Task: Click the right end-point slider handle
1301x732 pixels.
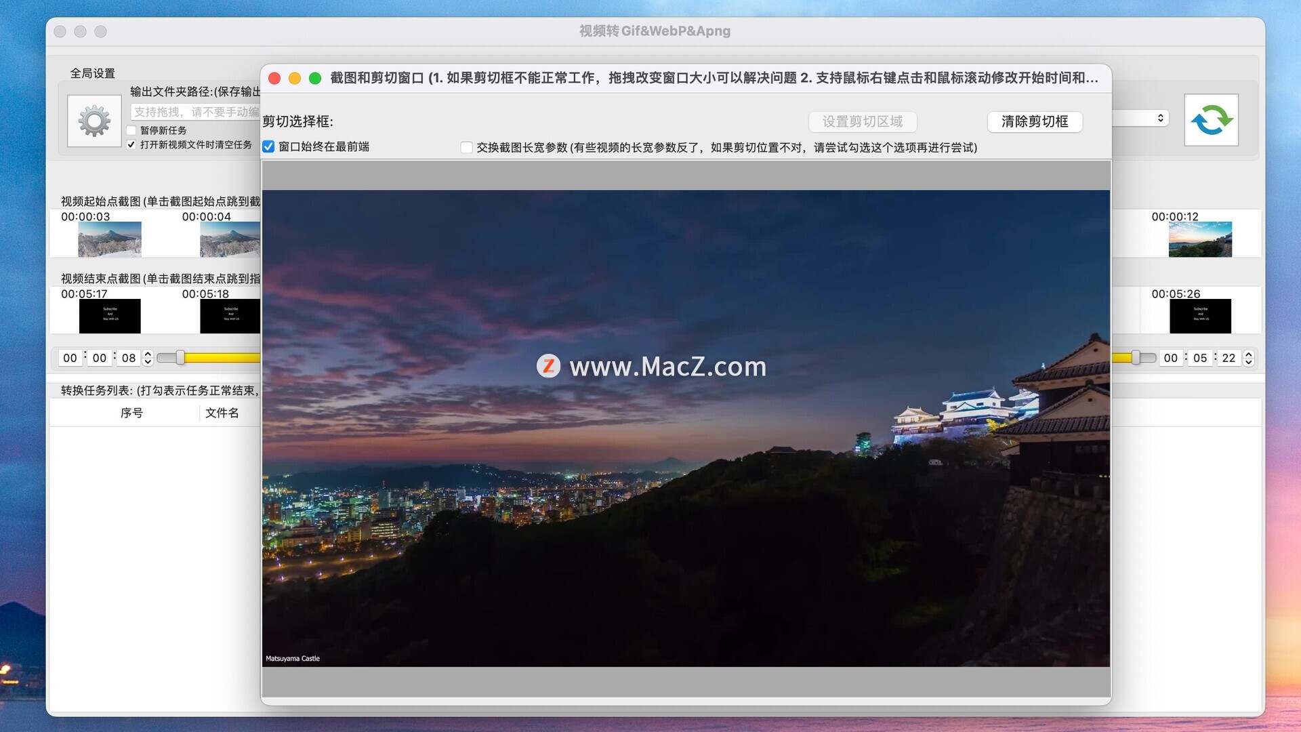Action: pos(1136,357)
